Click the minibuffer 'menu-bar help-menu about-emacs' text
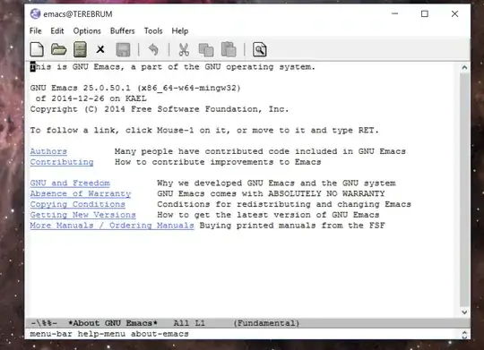 (109, 334)
